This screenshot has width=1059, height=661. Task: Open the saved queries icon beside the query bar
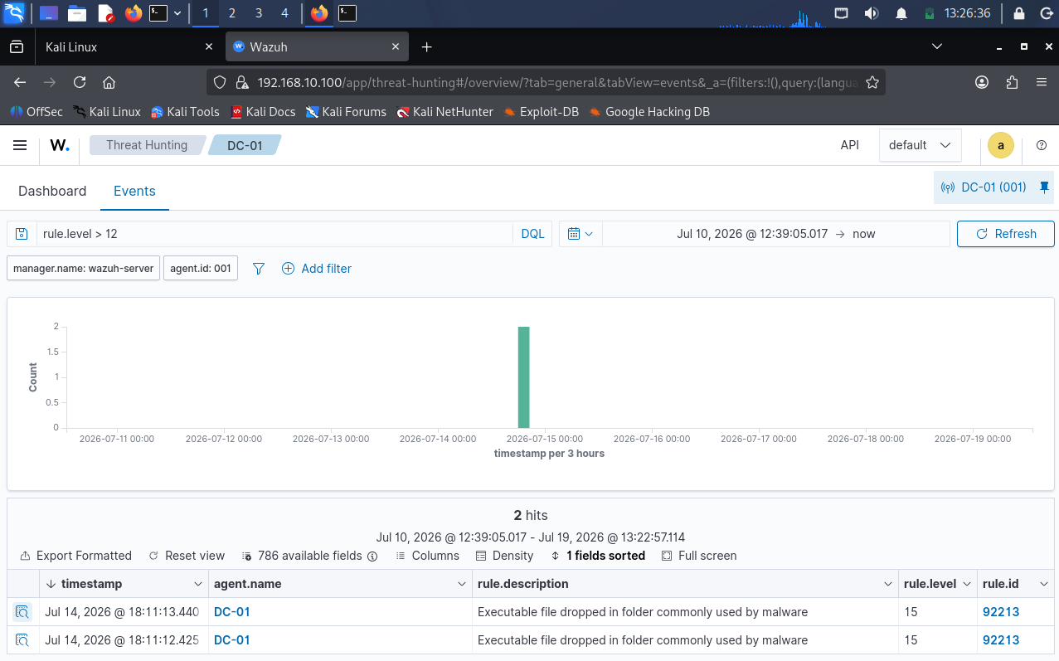pyautogui.click(x=22, y=234)
